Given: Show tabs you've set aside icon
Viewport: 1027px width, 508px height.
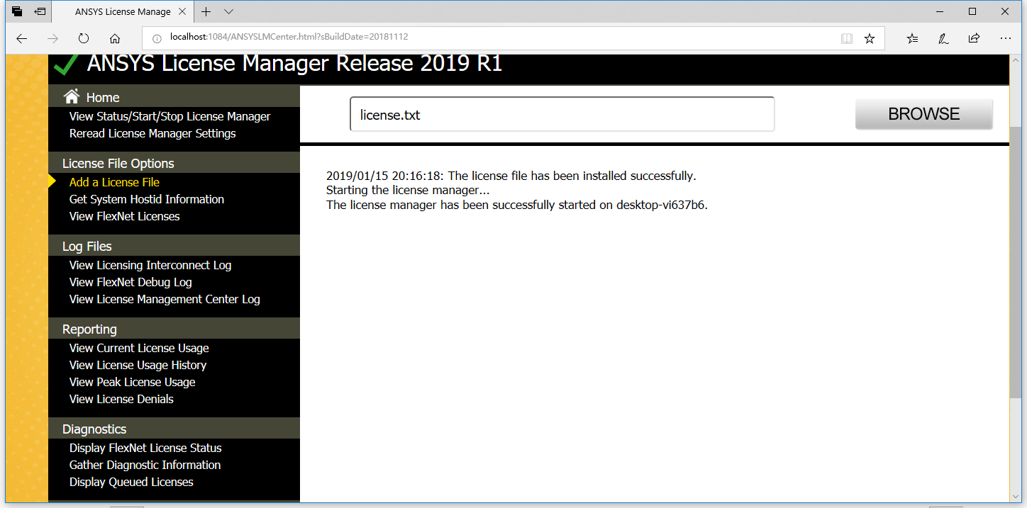Looking at the screenshot, I should [17, 11].
